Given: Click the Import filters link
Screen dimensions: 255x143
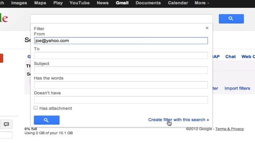Looking at the screenshot, I should pos(237,88).
